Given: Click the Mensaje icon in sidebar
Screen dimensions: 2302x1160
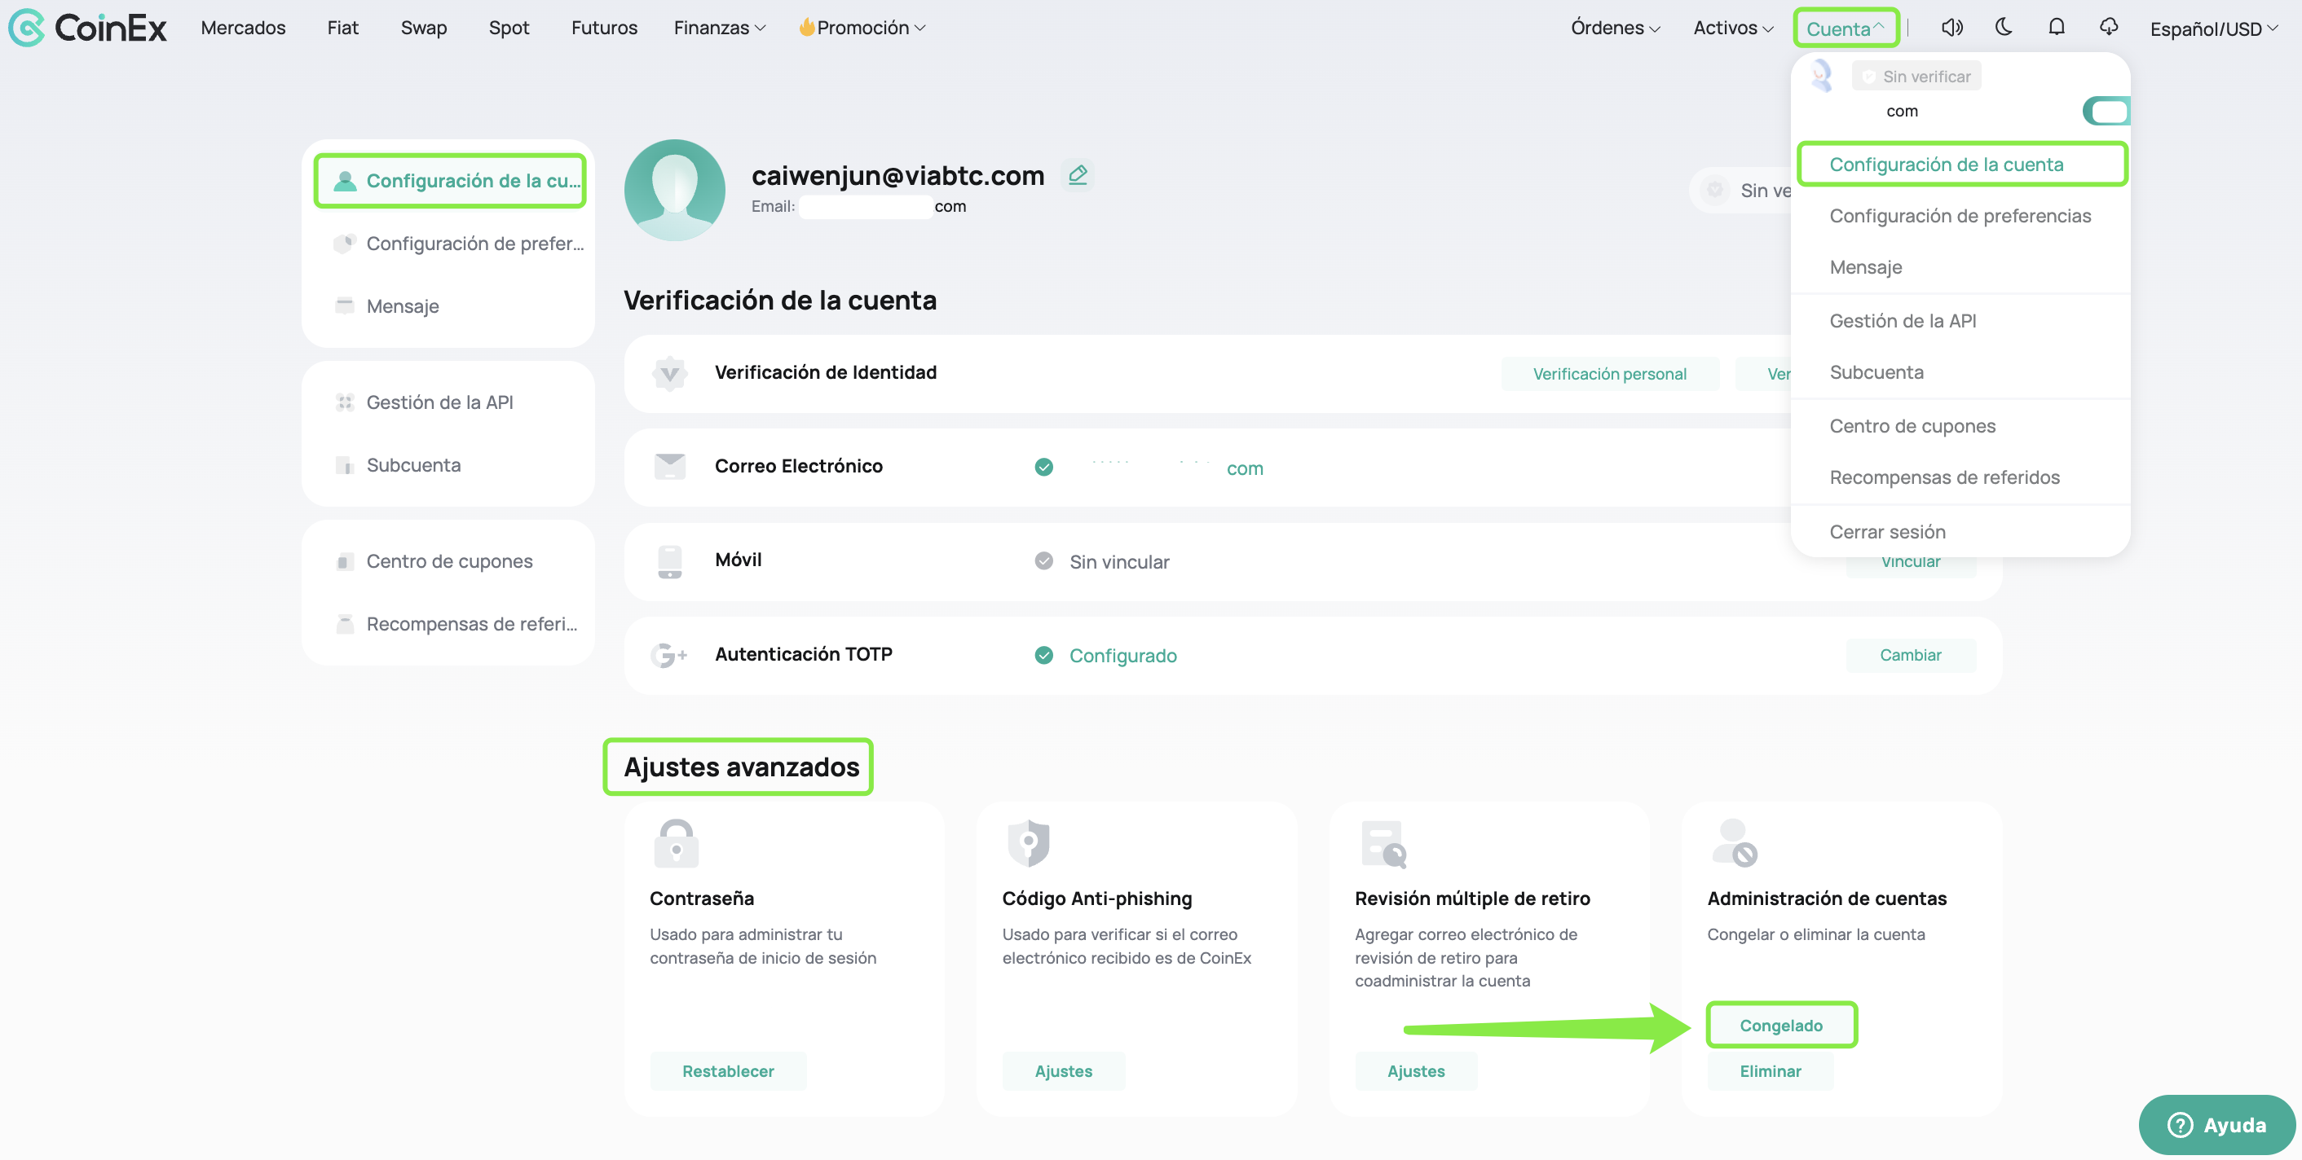Looking at the screenshot, I should [345, 306].
